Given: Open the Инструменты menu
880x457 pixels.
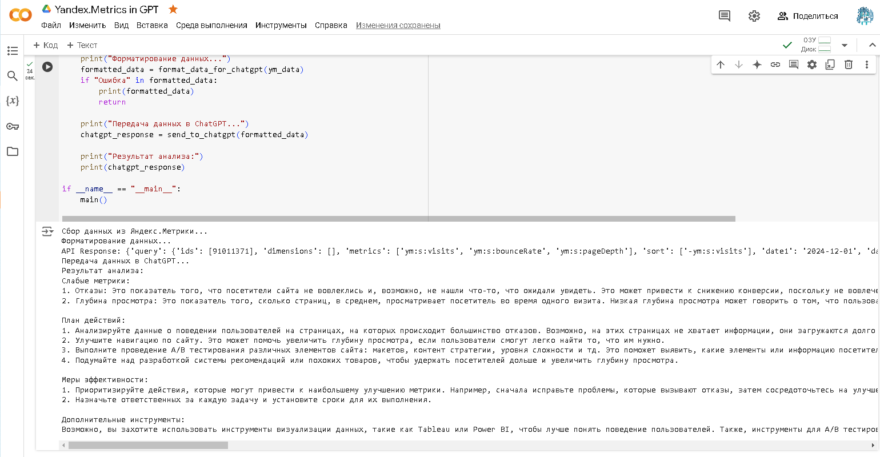Looking at the screenshot, I should pos(281,25).
